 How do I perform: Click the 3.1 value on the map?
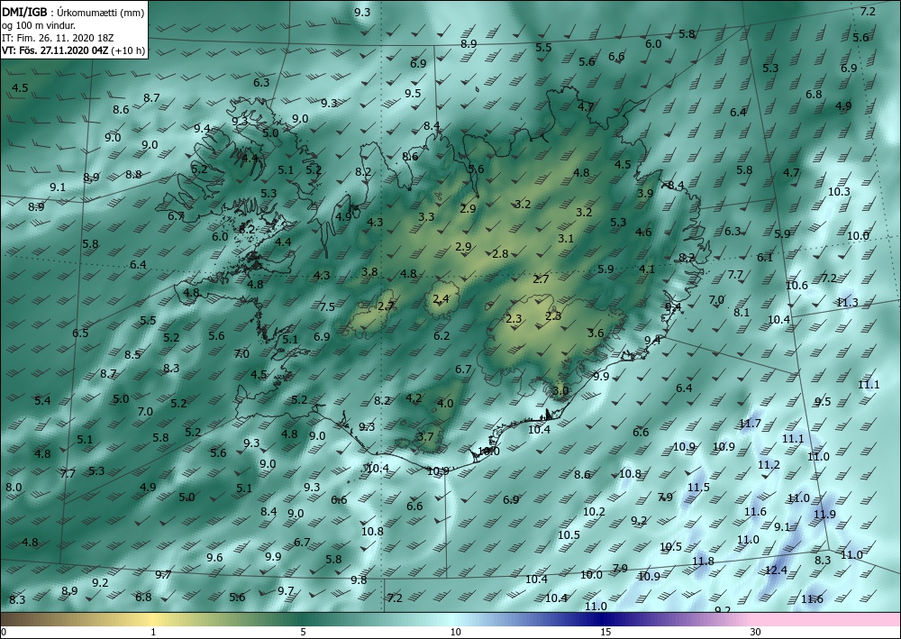click(x=566, y=238)
